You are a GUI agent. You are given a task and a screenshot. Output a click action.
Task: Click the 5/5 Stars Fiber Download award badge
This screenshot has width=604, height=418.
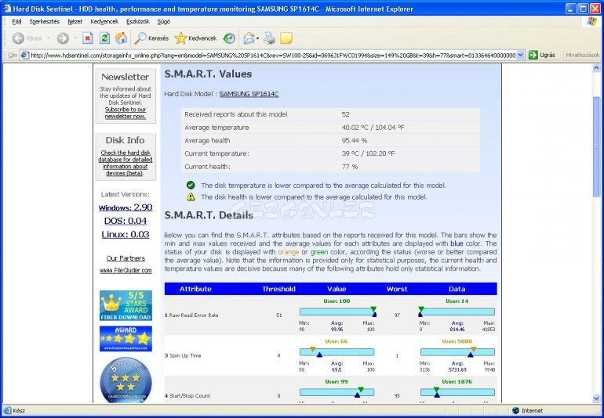[126, 306]
